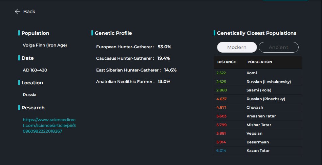Click the DISTANCE column header
Screen dimensions: 322x165
click(x=227, y=62)
